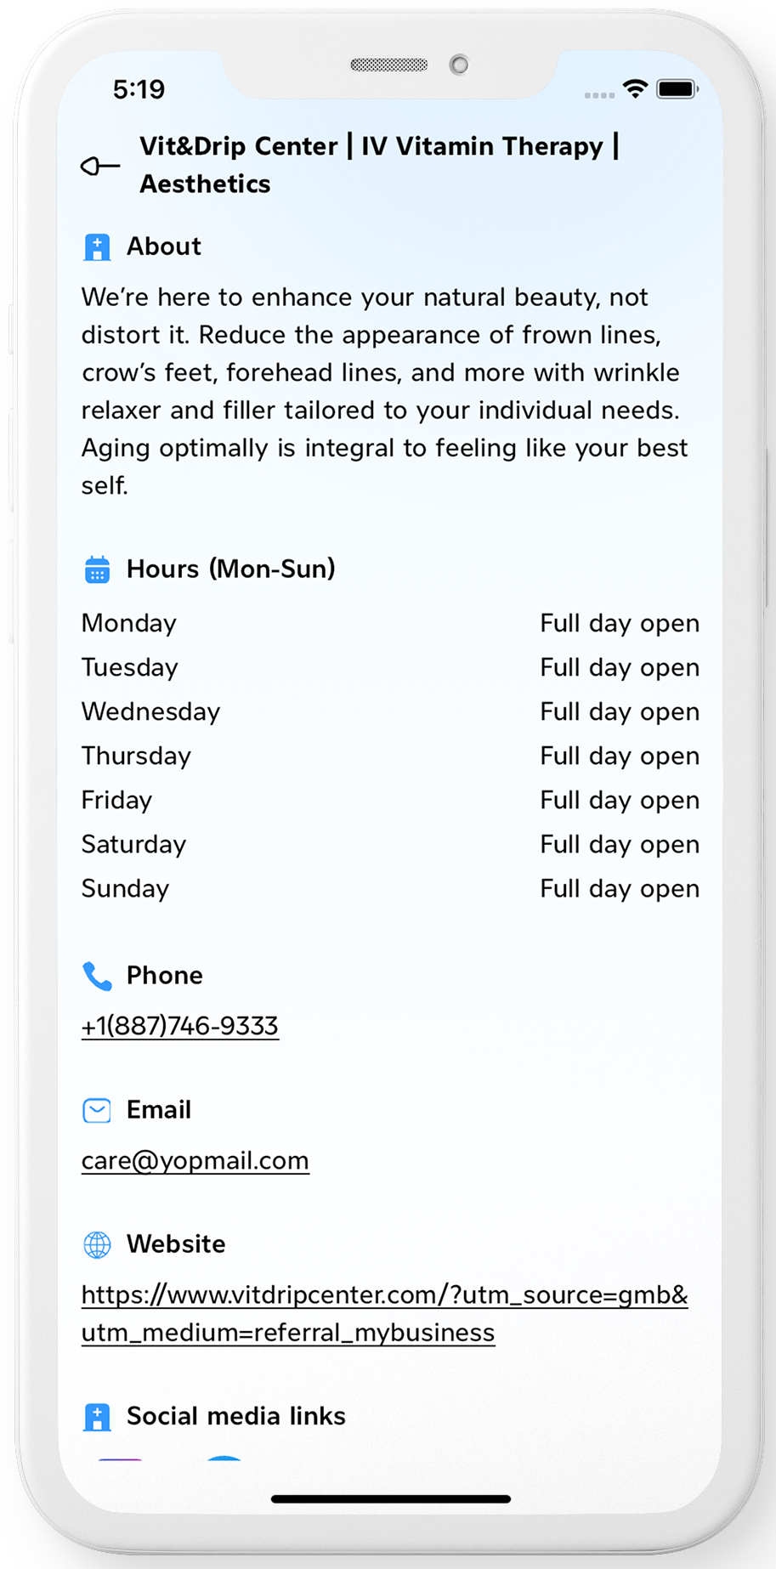Screen dimensions: 776x1569
Task: Click the Social media links icon
Action: click(98, 1417)
